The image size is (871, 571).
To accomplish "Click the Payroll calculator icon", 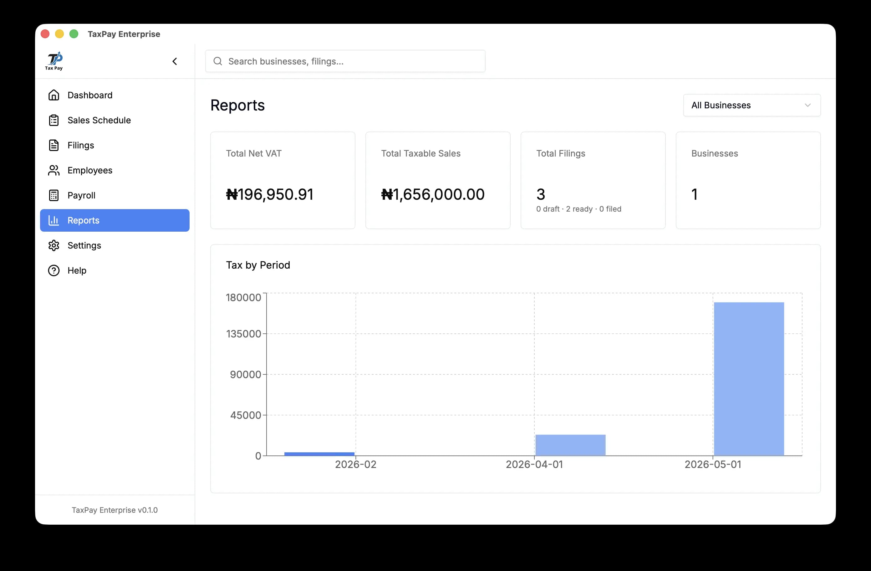I will (54, 195).
